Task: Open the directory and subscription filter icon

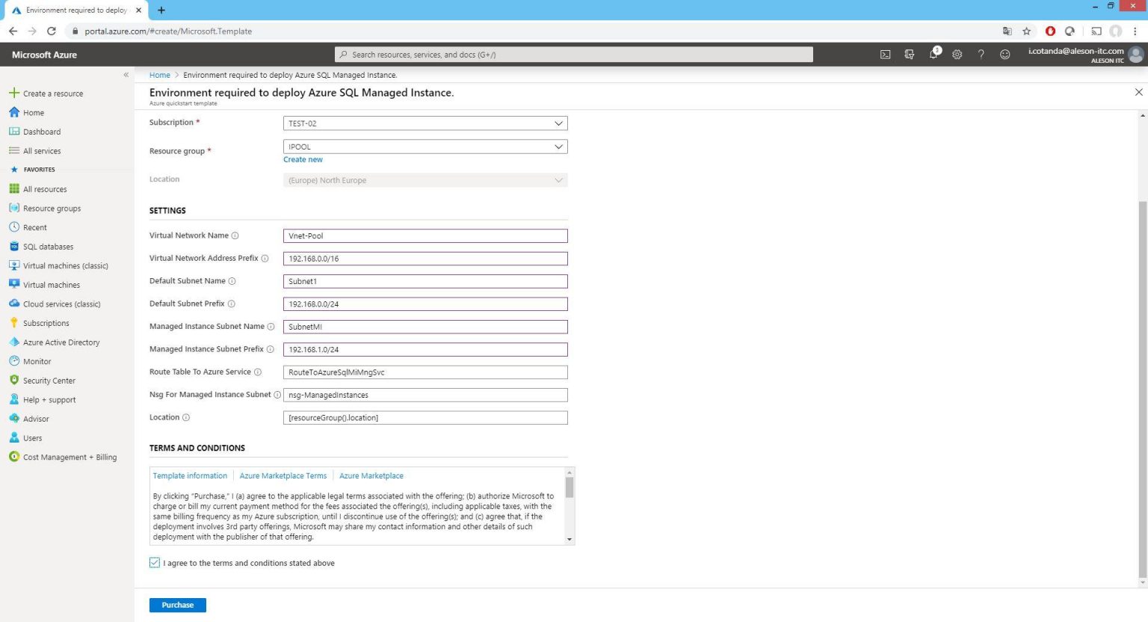Action: (909, 54)
